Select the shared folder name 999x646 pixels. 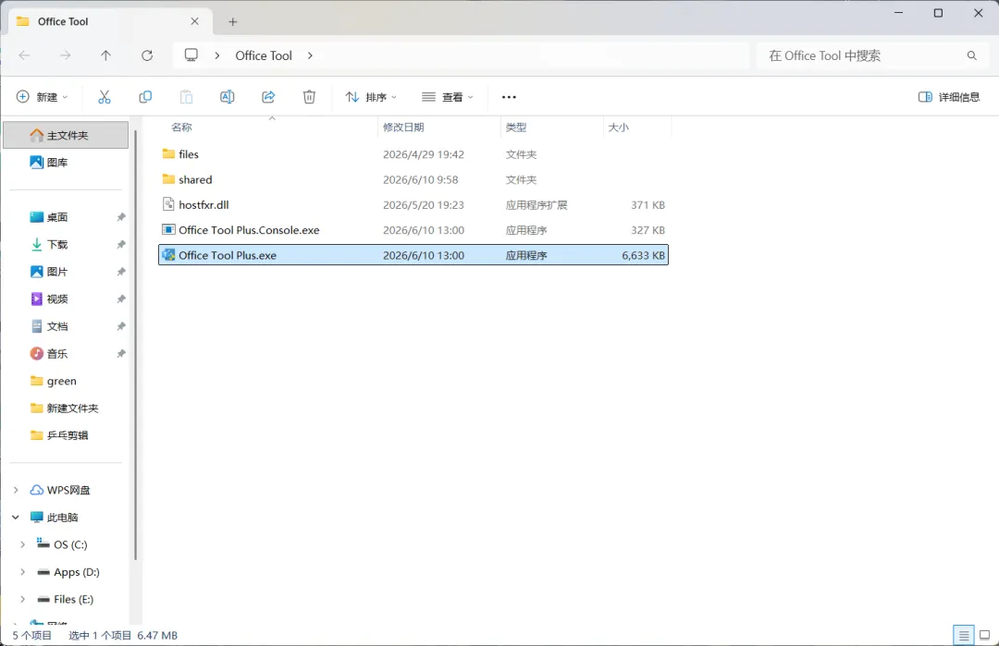[195, 179]
